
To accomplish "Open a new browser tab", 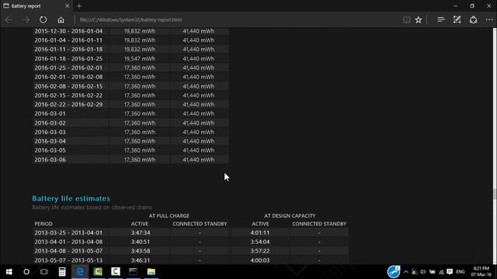I will 79,5.
